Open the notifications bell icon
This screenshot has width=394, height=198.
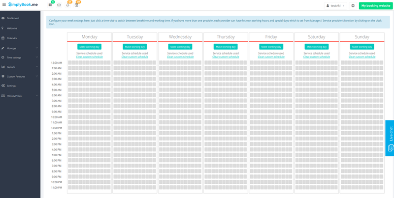click(x=67, y=5)
